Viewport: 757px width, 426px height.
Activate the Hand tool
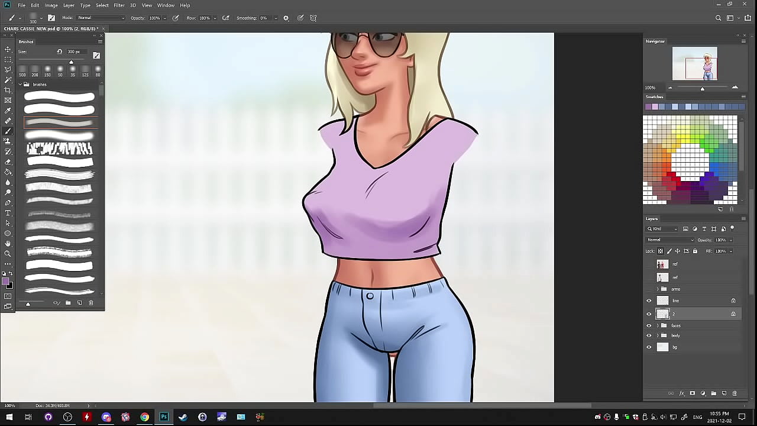point(8,243)
